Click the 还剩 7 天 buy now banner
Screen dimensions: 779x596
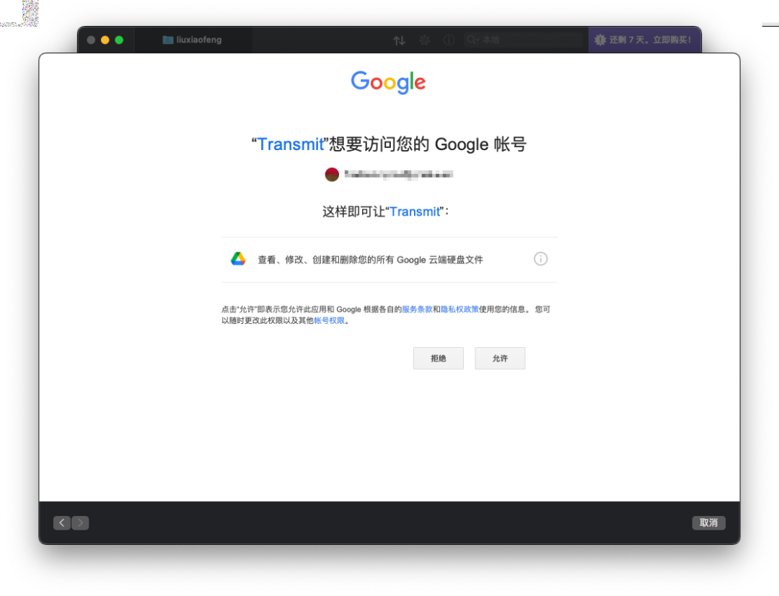click(x=644, y=40)
